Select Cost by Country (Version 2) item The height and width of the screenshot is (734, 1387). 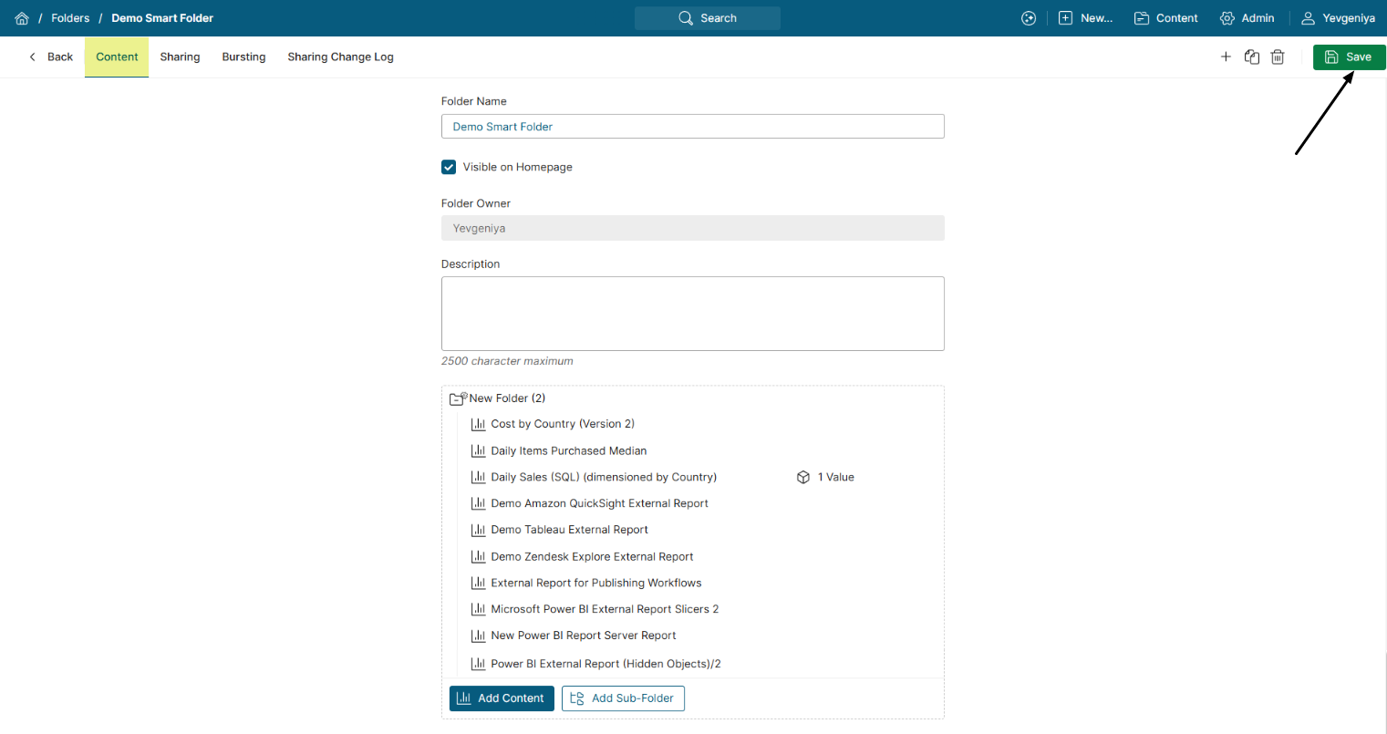pyautogui.click(x=562, y=424)
